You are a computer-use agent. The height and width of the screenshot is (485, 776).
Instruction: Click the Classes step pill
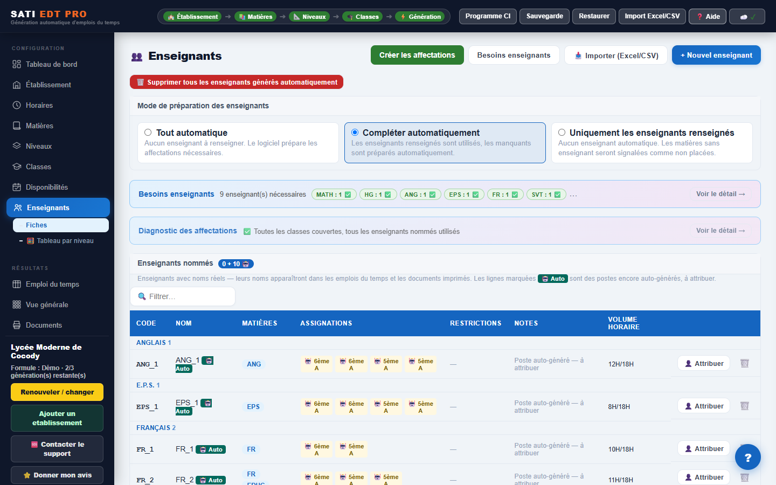pyautogui.click(x=362, y=17)
